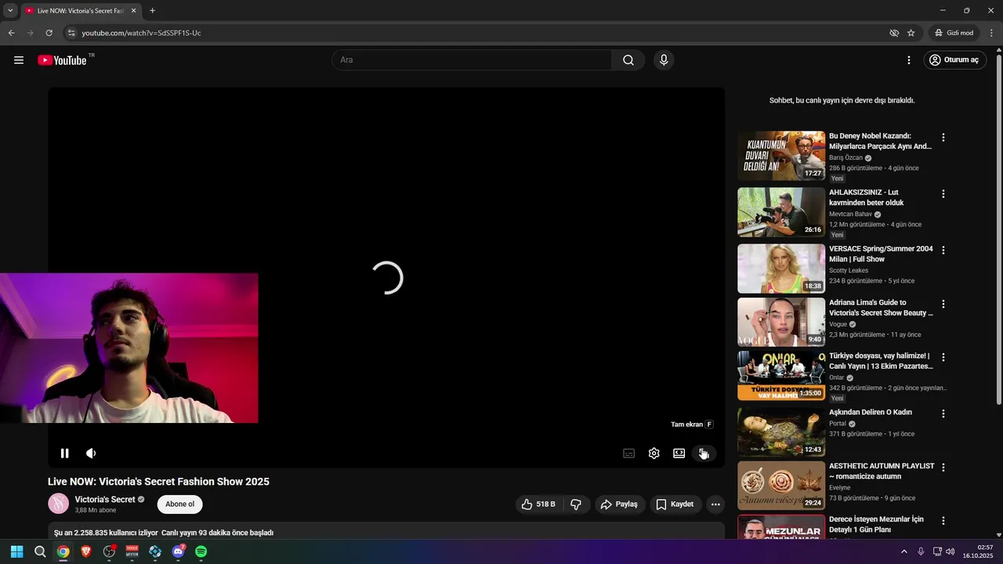Image resolution: width=1003 pixels, height=564 pixels.
Task: Go back in browser history
Action: coord(11,33)
